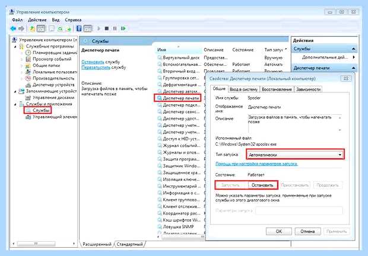This screenshot has height=256, width=368.
Task: Collapse the Диспетчер печати actions section
Action: 353,68
